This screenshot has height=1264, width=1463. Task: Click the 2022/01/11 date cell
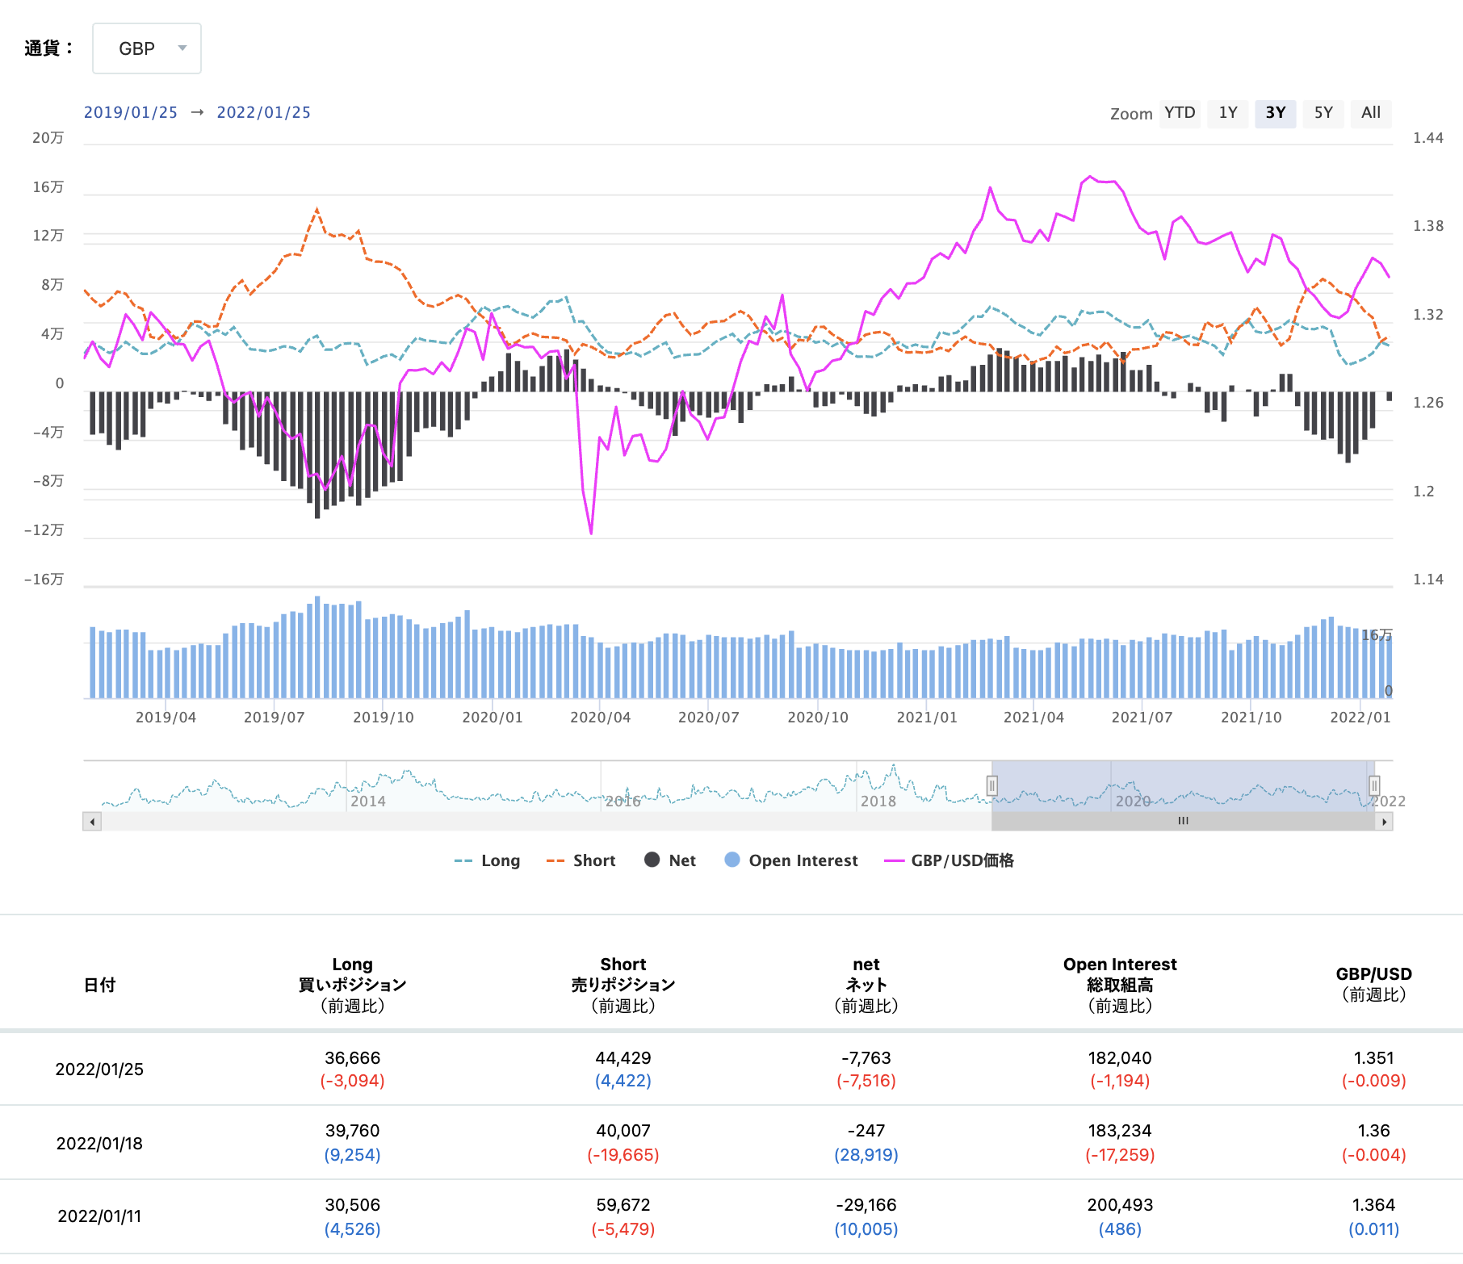(99, 1216)
